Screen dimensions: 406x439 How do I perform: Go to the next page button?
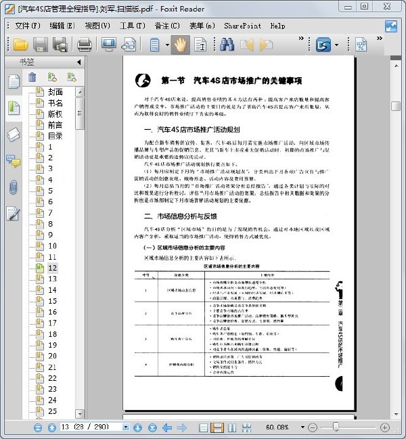(137, 428)
